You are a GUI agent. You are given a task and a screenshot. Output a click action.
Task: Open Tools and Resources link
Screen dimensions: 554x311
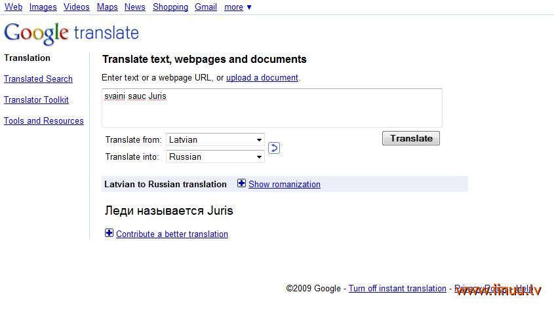[x=44, y=120]
